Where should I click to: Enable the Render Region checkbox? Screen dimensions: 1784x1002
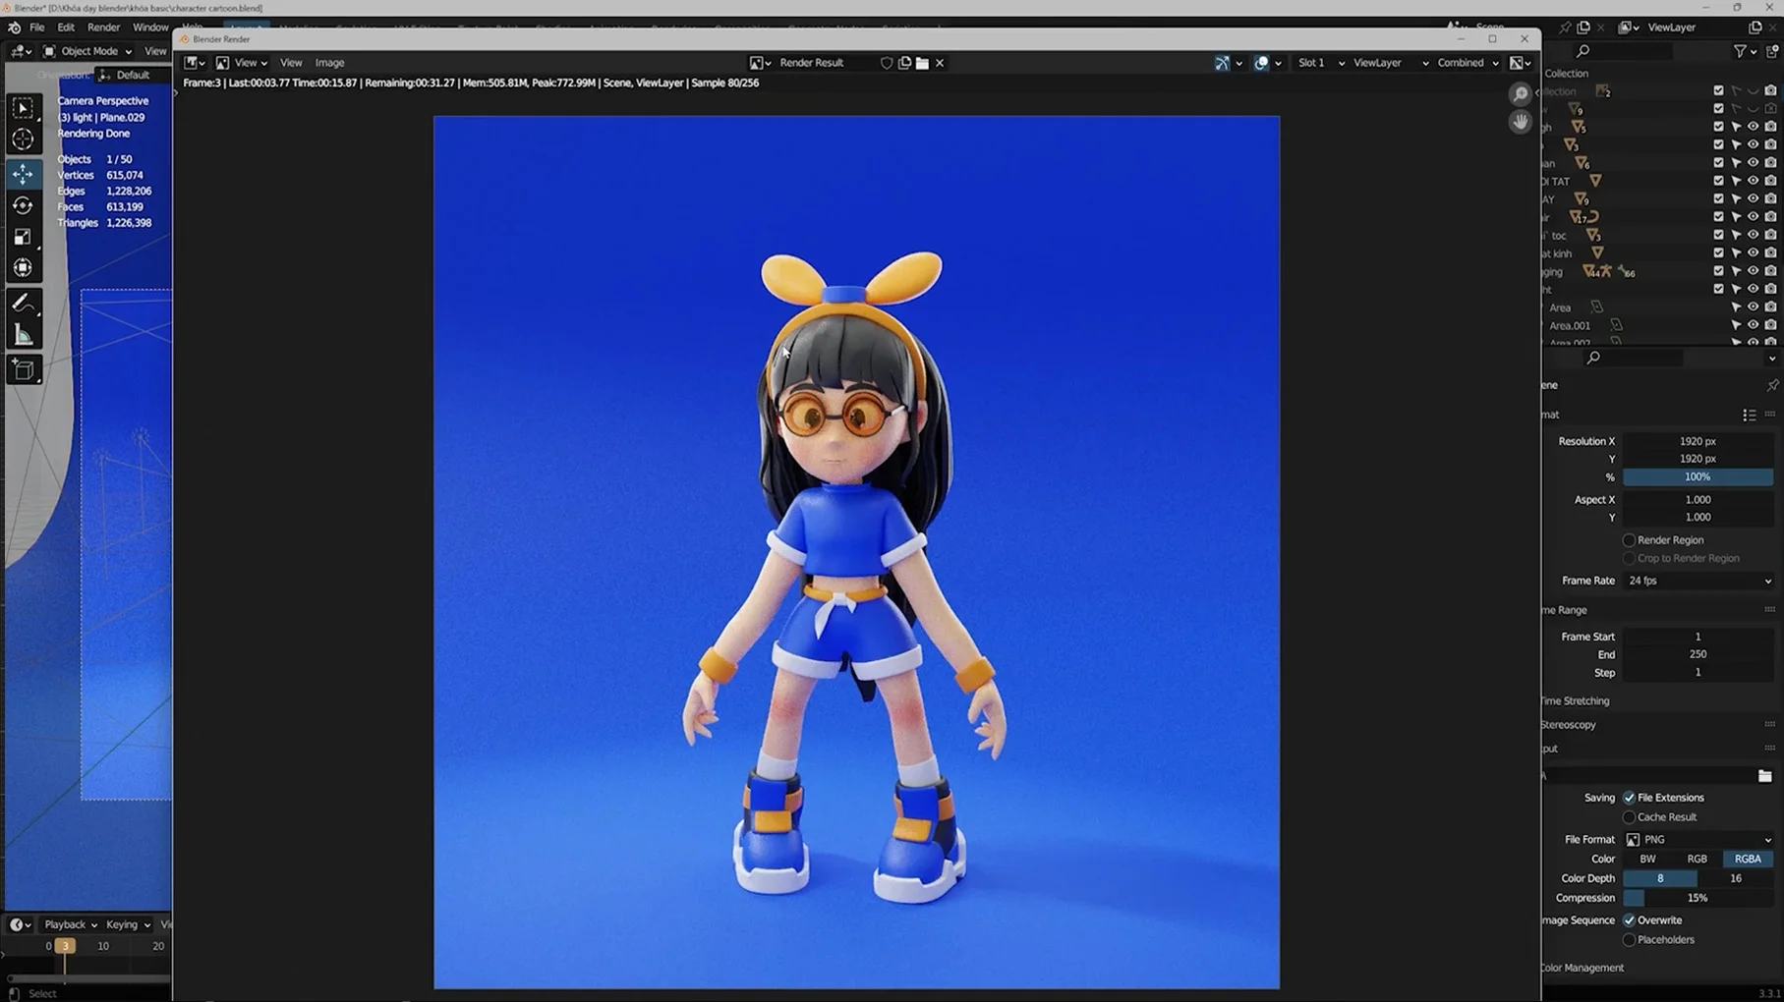click(1629, 540)
